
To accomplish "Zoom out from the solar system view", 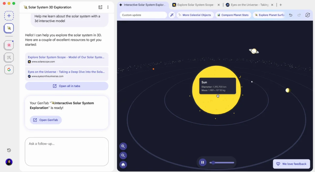I will pyautogui.click(x=123, y=155).
